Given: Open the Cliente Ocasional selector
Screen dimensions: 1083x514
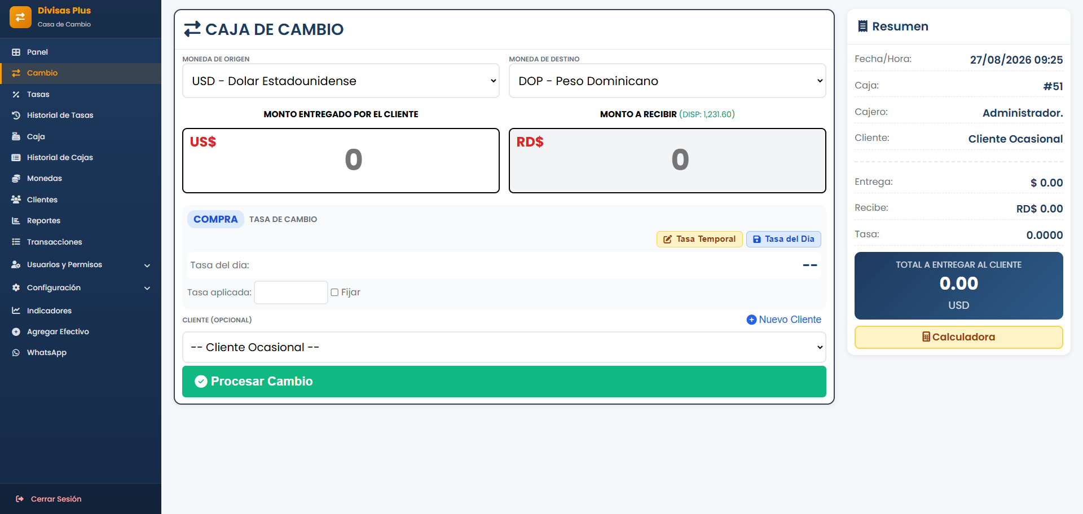Looking at the screenshot, I should [504, 347].
